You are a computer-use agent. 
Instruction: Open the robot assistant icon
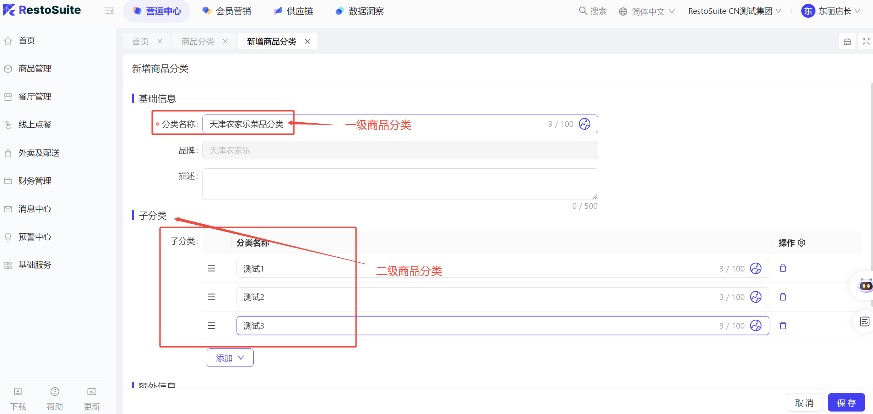pos(865,286)
